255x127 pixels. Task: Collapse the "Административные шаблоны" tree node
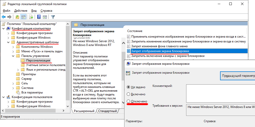pyautogui.click(x=8, y=42)
